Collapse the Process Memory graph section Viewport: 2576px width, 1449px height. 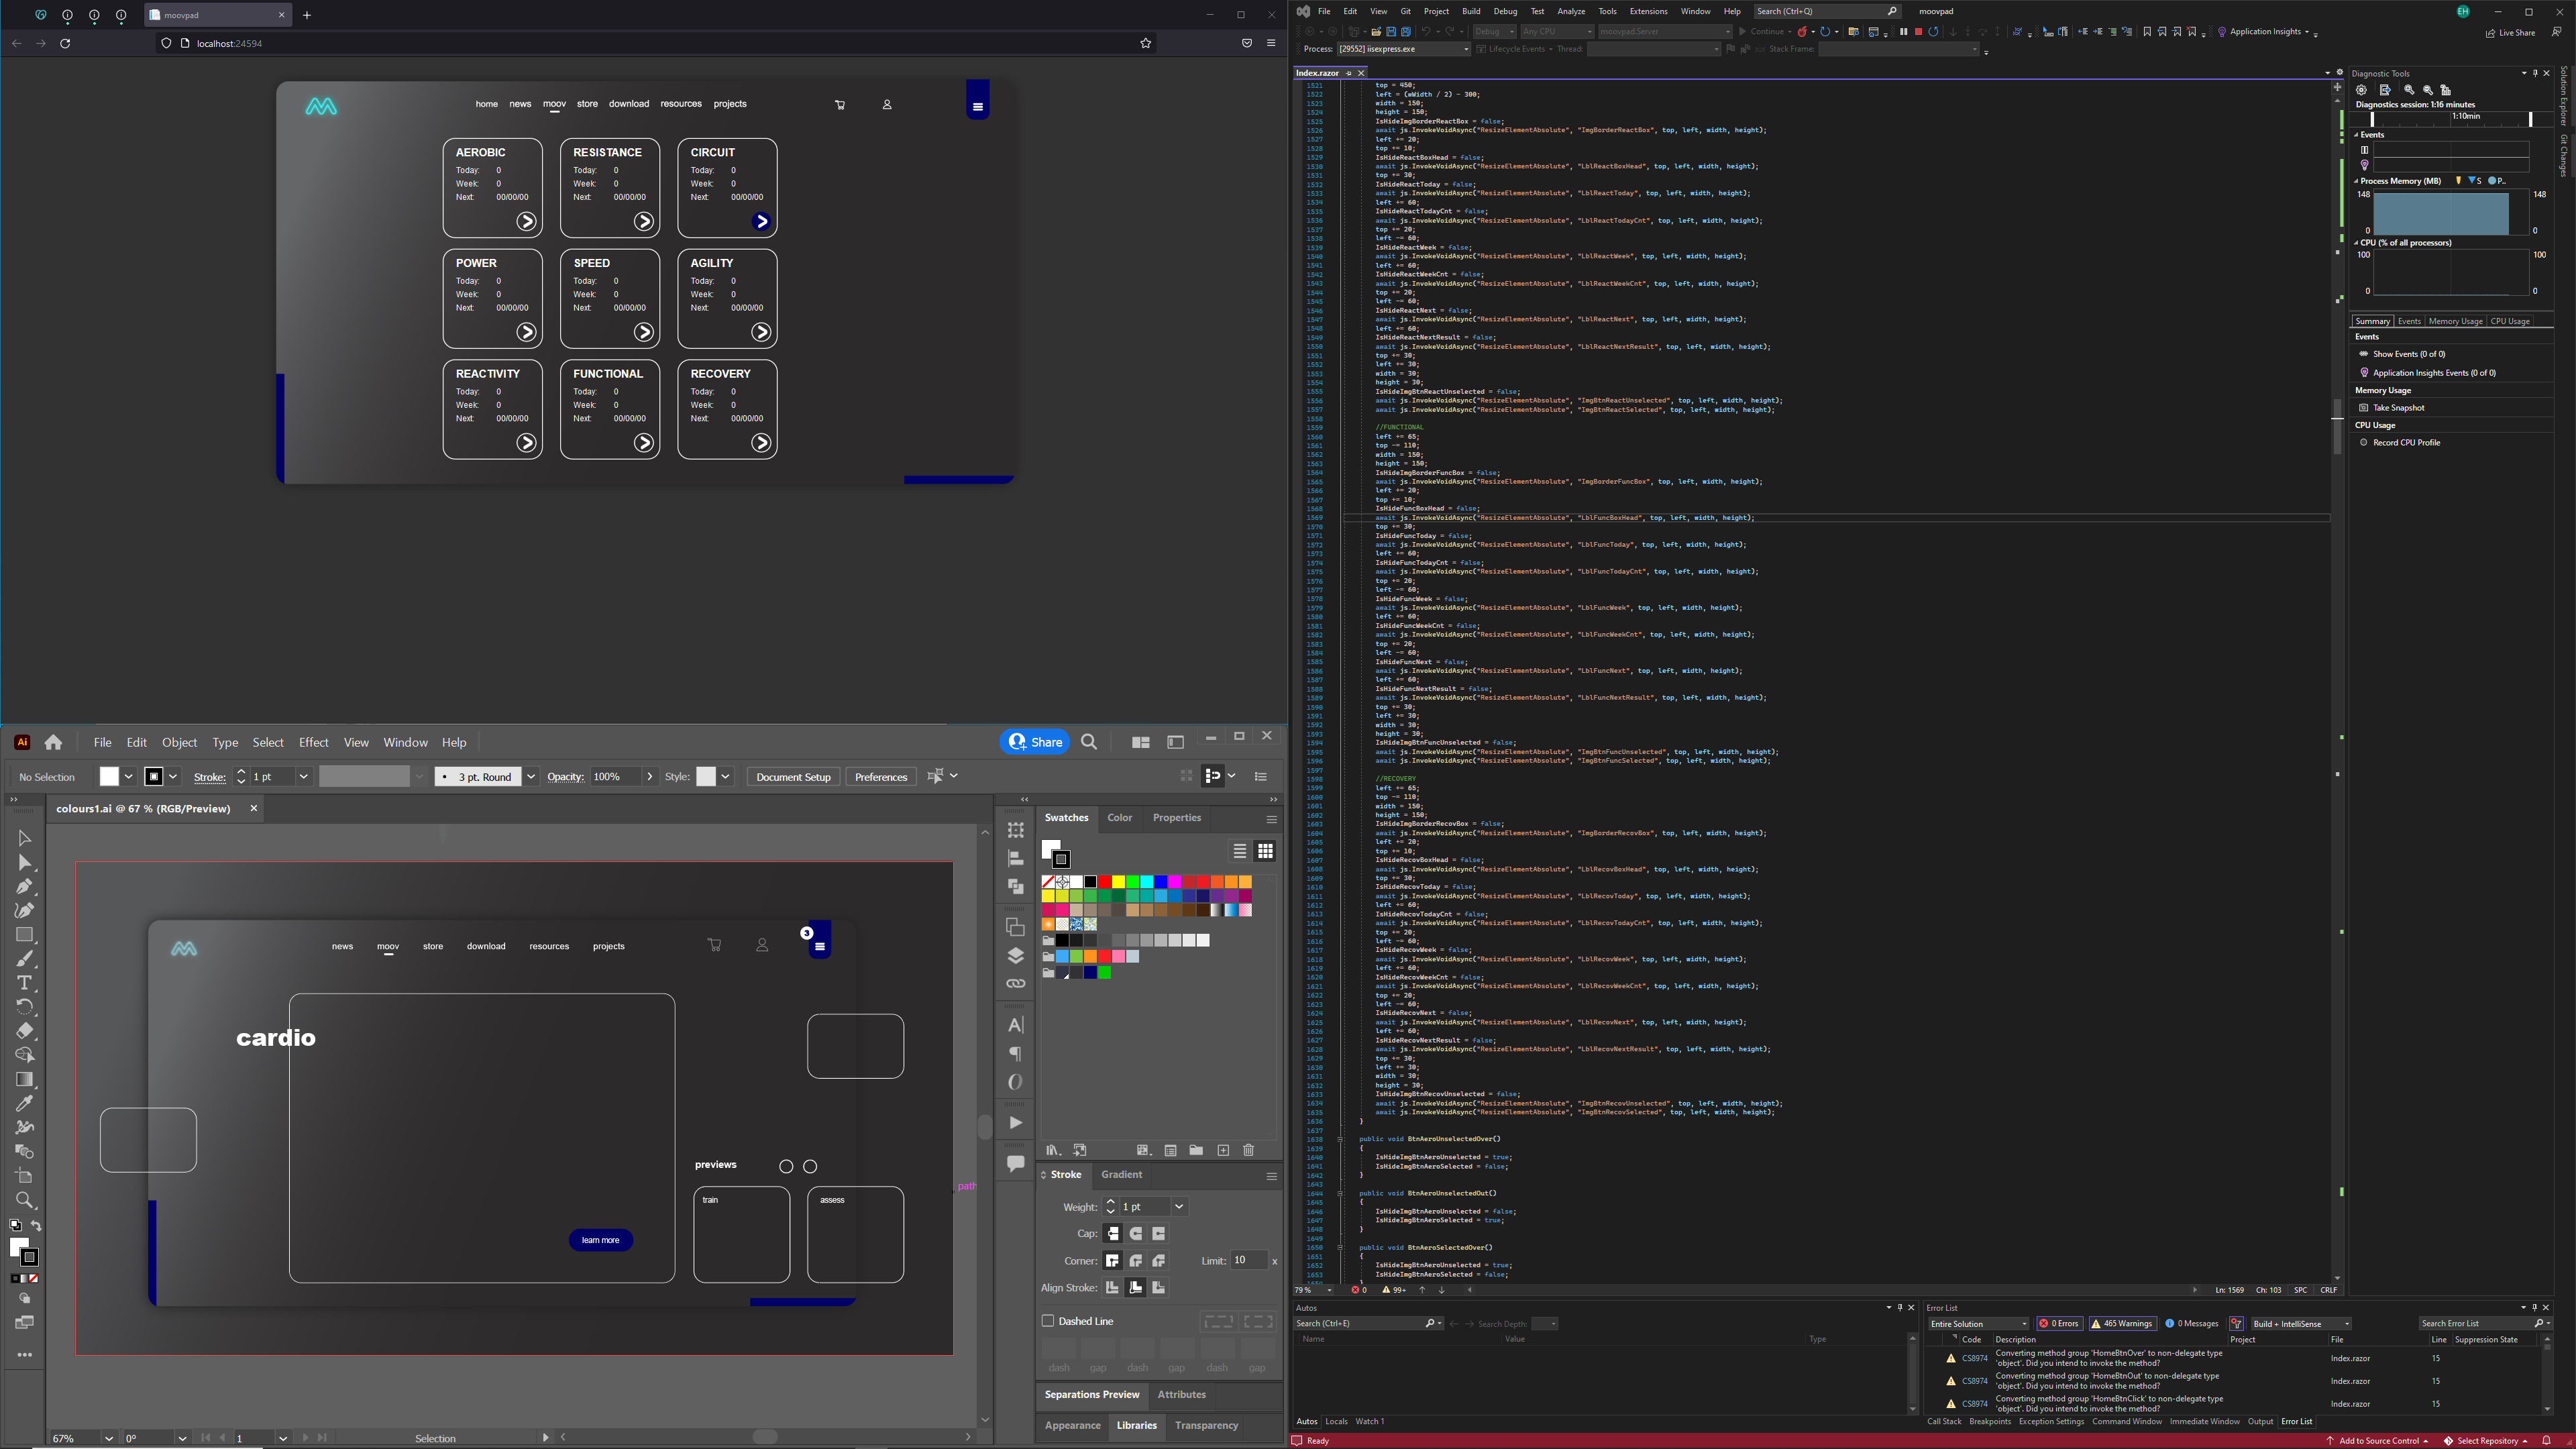[2357, 182]
